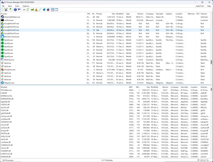Image resolution: width=213 pixels, height=162 pixels.
Task: Click the CPU indicator icon in status bar
Action: tap(198, 160)
